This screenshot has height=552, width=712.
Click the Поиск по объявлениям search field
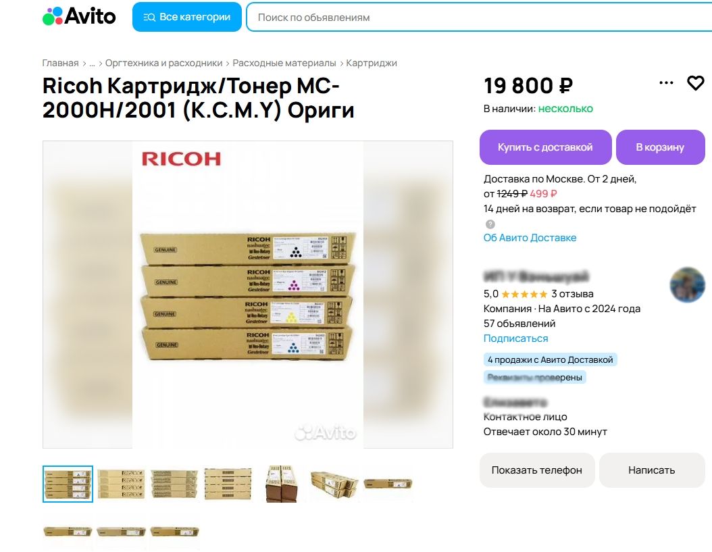tap(479, 18)
